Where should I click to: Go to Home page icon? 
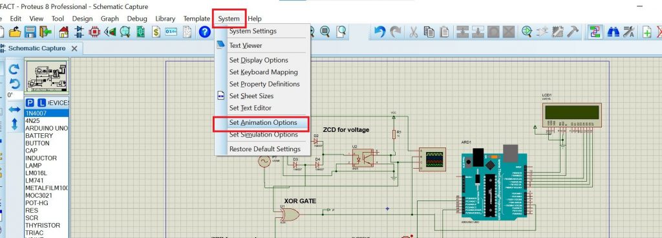click(x=64, y=32)
